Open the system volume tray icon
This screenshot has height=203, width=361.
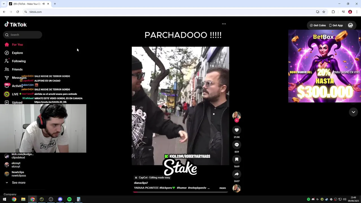coord(344,199)
